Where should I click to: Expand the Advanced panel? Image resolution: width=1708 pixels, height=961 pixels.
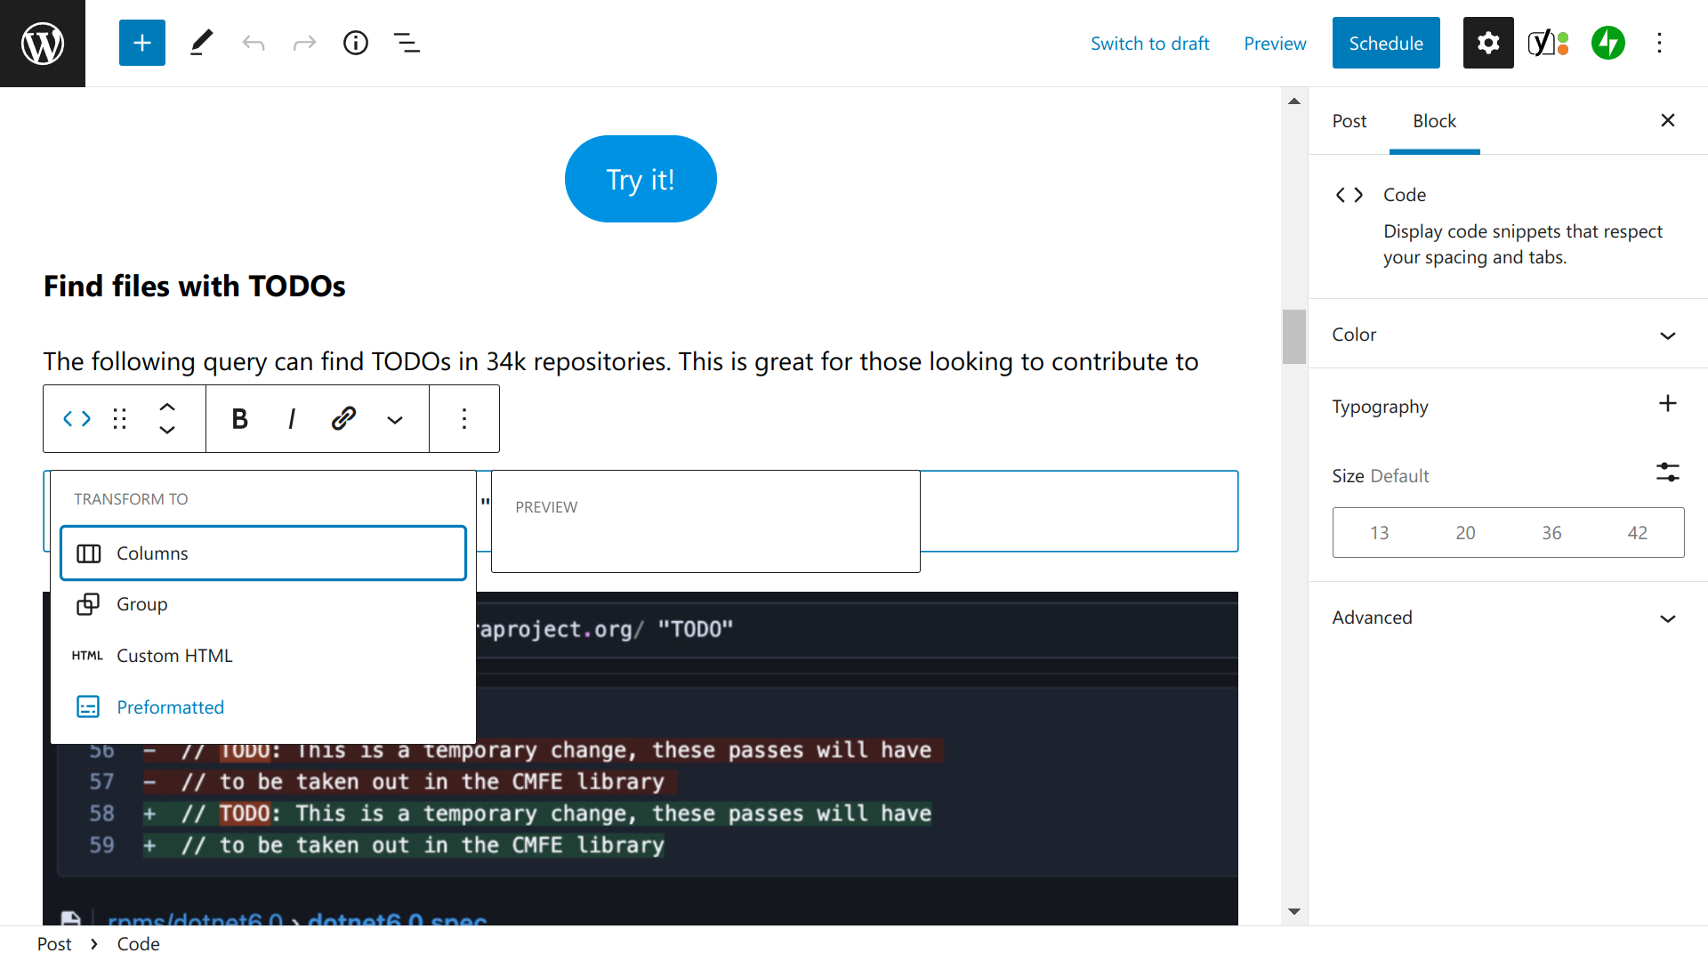tap(1508, 618)
